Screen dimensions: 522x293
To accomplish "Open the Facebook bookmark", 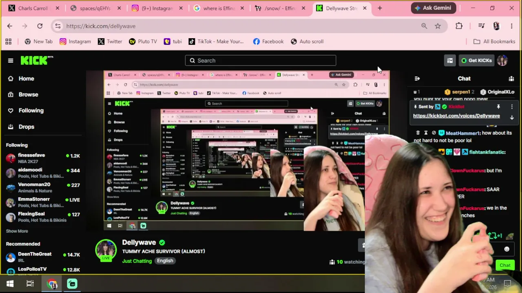I will coord(268,42).
